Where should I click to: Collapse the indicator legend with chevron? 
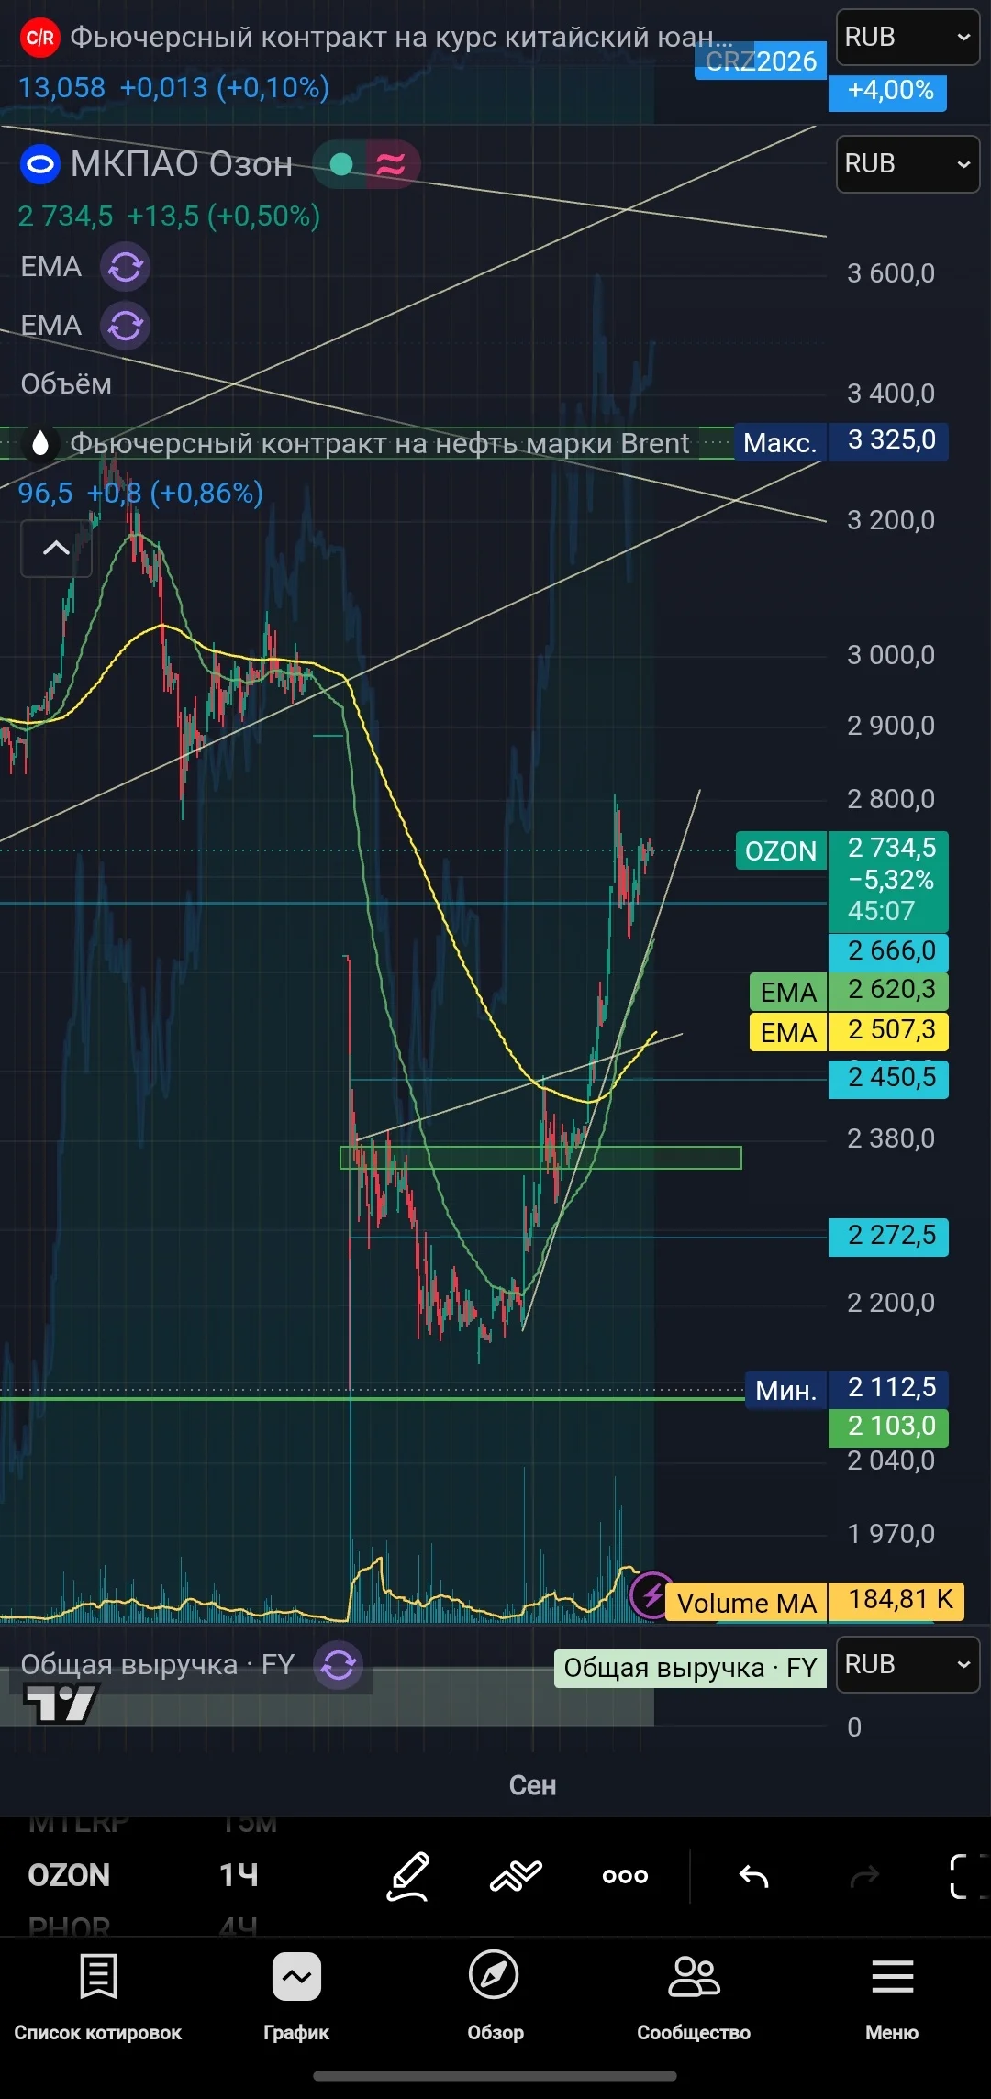[x=56, y=549]
